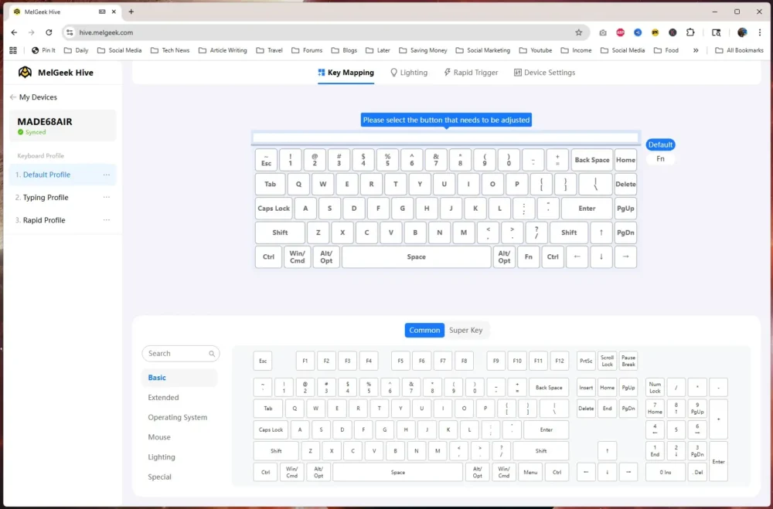Switch to the Fn layer

[x=660, y=158]
